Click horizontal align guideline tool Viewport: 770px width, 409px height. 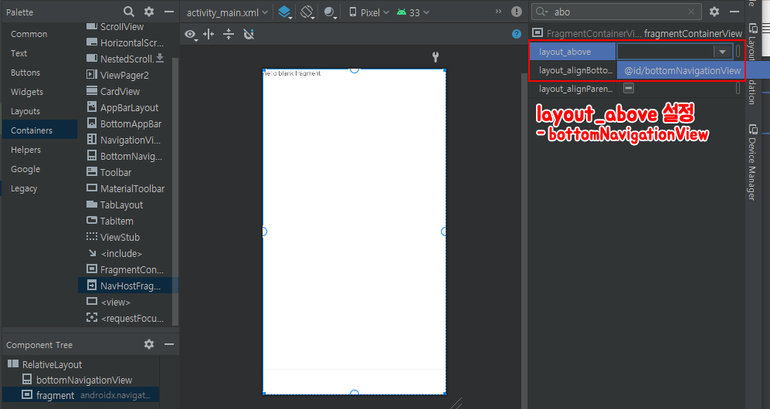[x=209, y=34]
